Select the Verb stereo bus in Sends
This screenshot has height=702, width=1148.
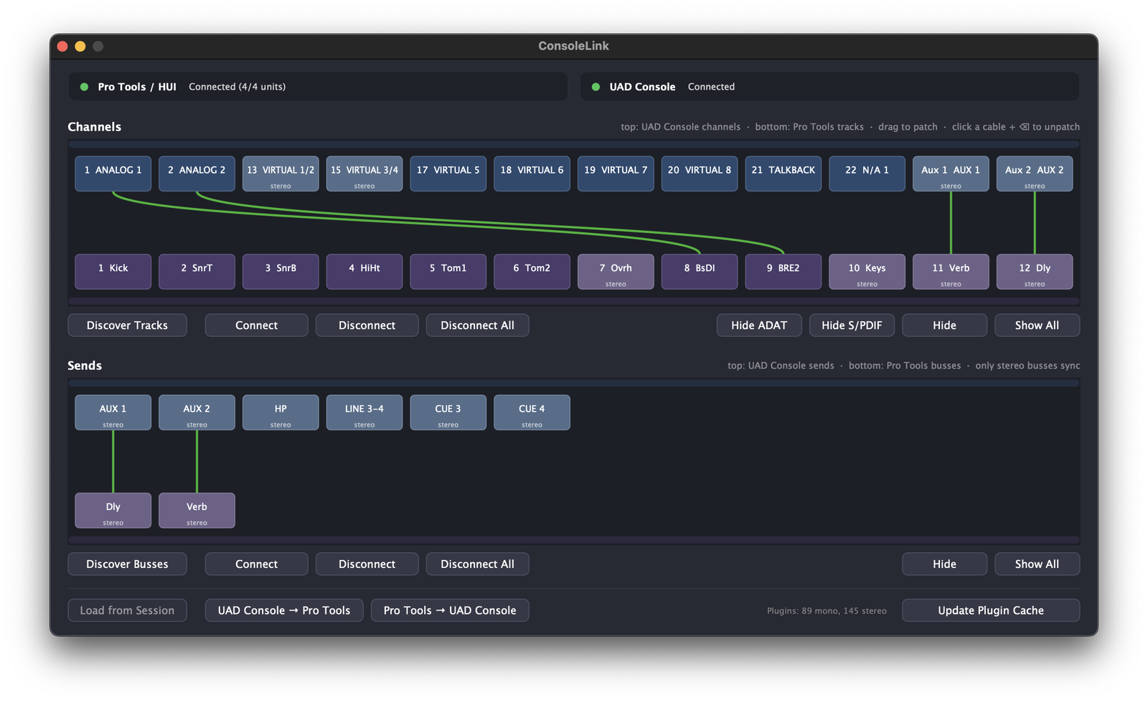tap(197, 511)
